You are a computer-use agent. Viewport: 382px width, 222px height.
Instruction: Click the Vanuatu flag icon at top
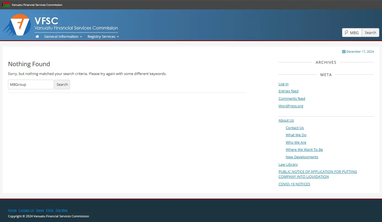6,5
